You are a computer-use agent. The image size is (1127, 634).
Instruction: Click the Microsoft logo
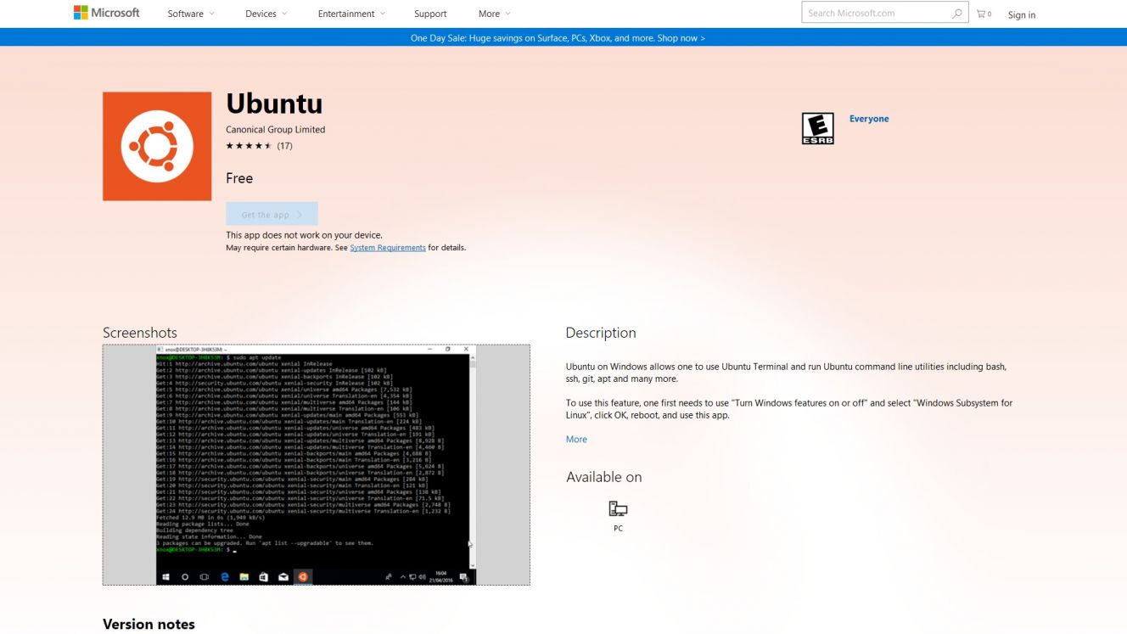pyautogui.click(x=106, y=13)
